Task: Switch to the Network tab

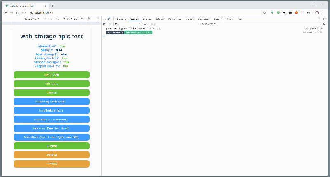Action: (x=160, y=19)
